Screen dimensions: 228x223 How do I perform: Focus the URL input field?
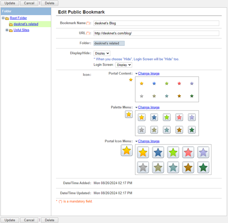156,33
